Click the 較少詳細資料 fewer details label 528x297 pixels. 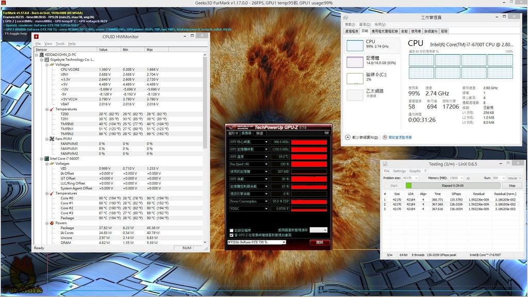(365, 137)
